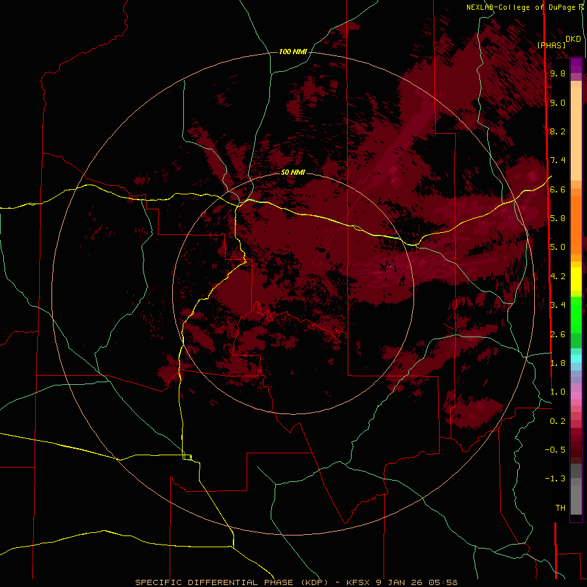The width and height of the screenshot is (587, 587).
Task: Click the 1.8 scale value
Action: pos(558,363)
